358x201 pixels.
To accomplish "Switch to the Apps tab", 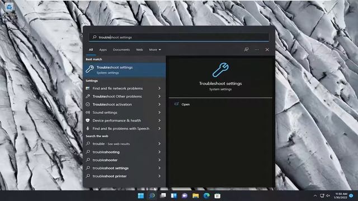I will click(x=103, y=50).
